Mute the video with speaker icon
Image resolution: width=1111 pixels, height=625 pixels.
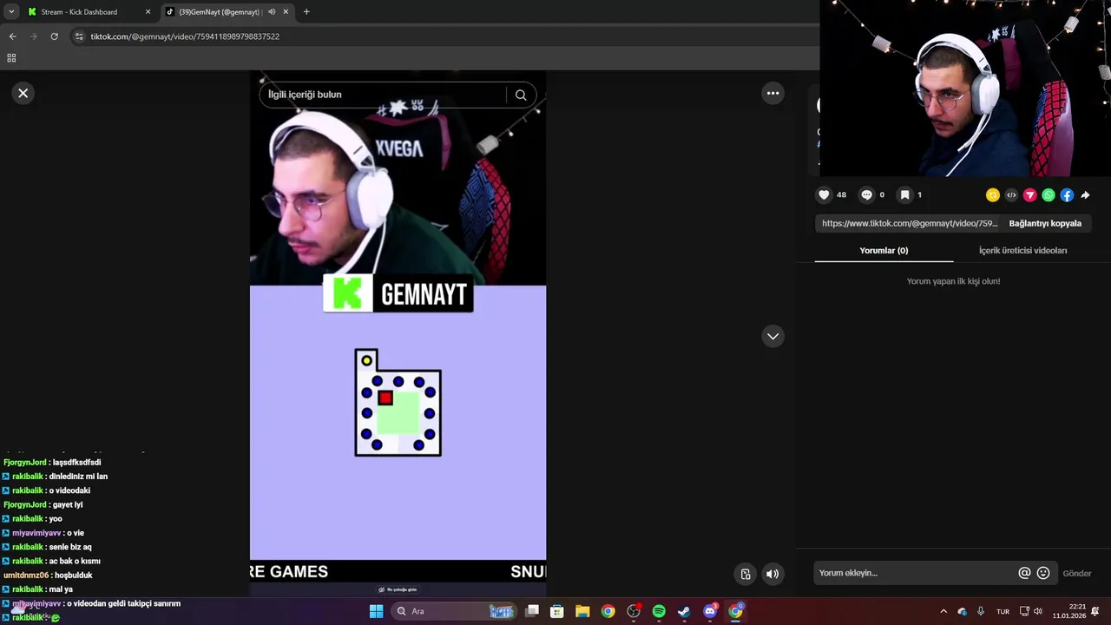(772, 574)
